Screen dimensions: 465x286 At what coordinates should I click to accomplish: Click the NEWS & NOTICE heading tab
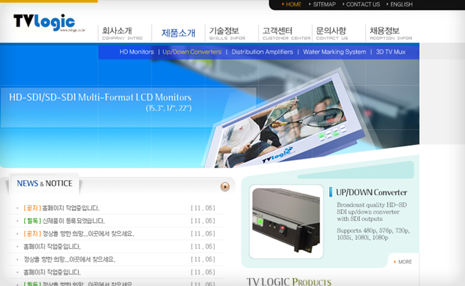pyautogui.click(x=44, y=184)
